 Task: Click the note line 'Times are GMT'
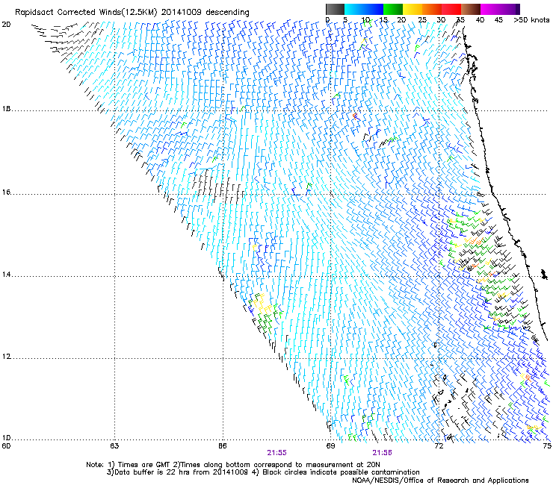[144, 465]
